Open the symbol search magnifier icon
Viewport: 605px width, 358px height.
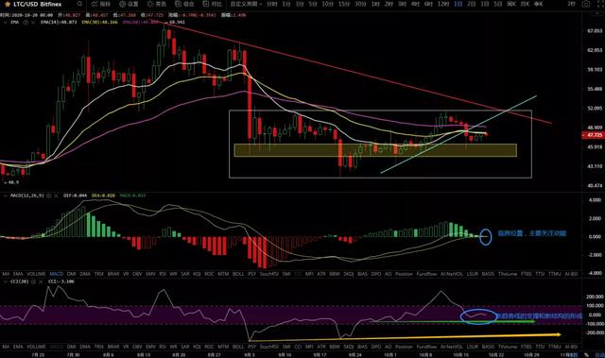(79, 4)
